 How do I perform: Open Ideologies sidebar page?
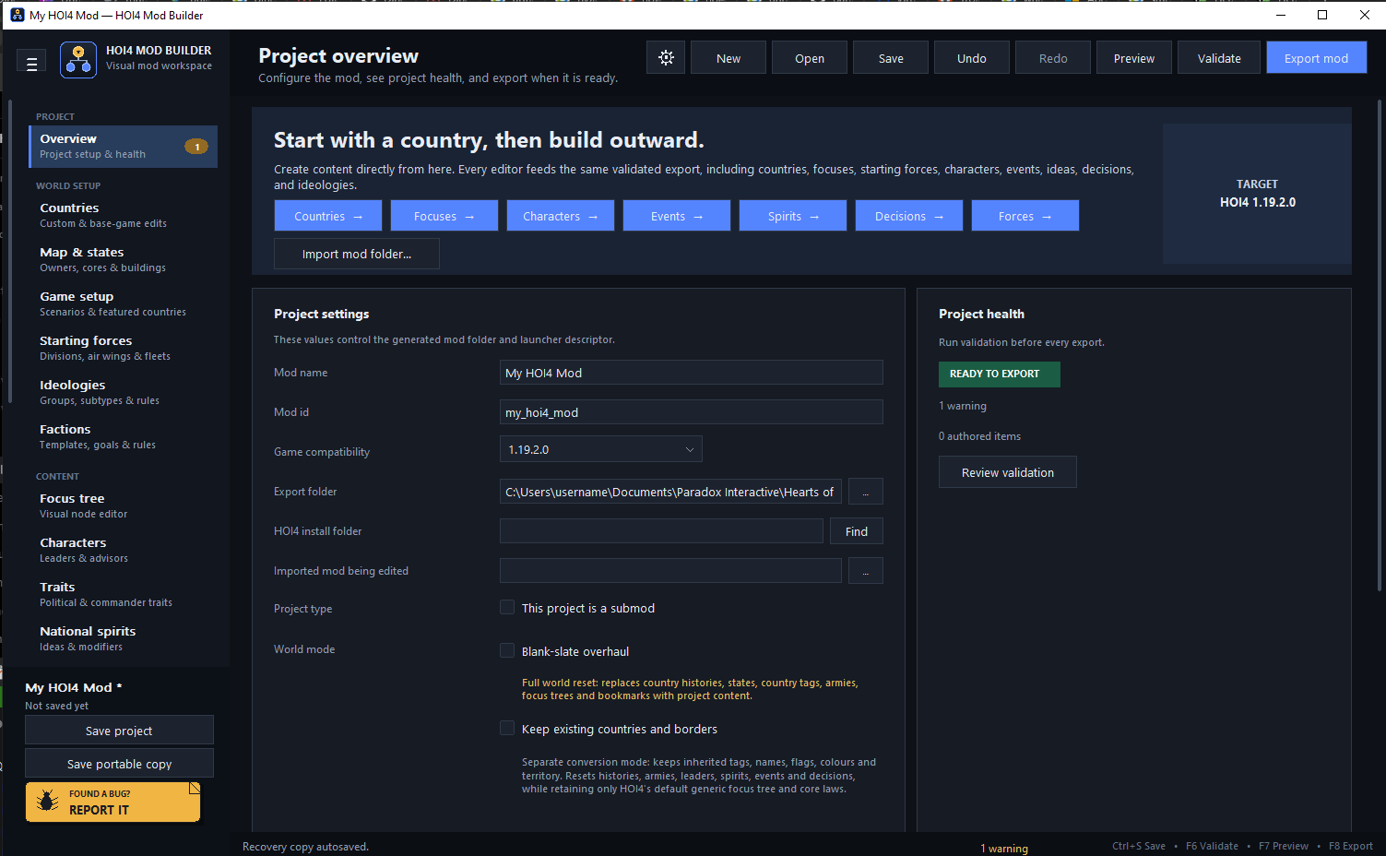coord(124,392)
